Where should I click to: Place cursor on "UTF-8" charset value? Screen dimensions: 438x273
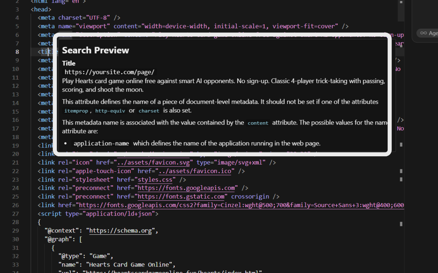coord(98,18)
